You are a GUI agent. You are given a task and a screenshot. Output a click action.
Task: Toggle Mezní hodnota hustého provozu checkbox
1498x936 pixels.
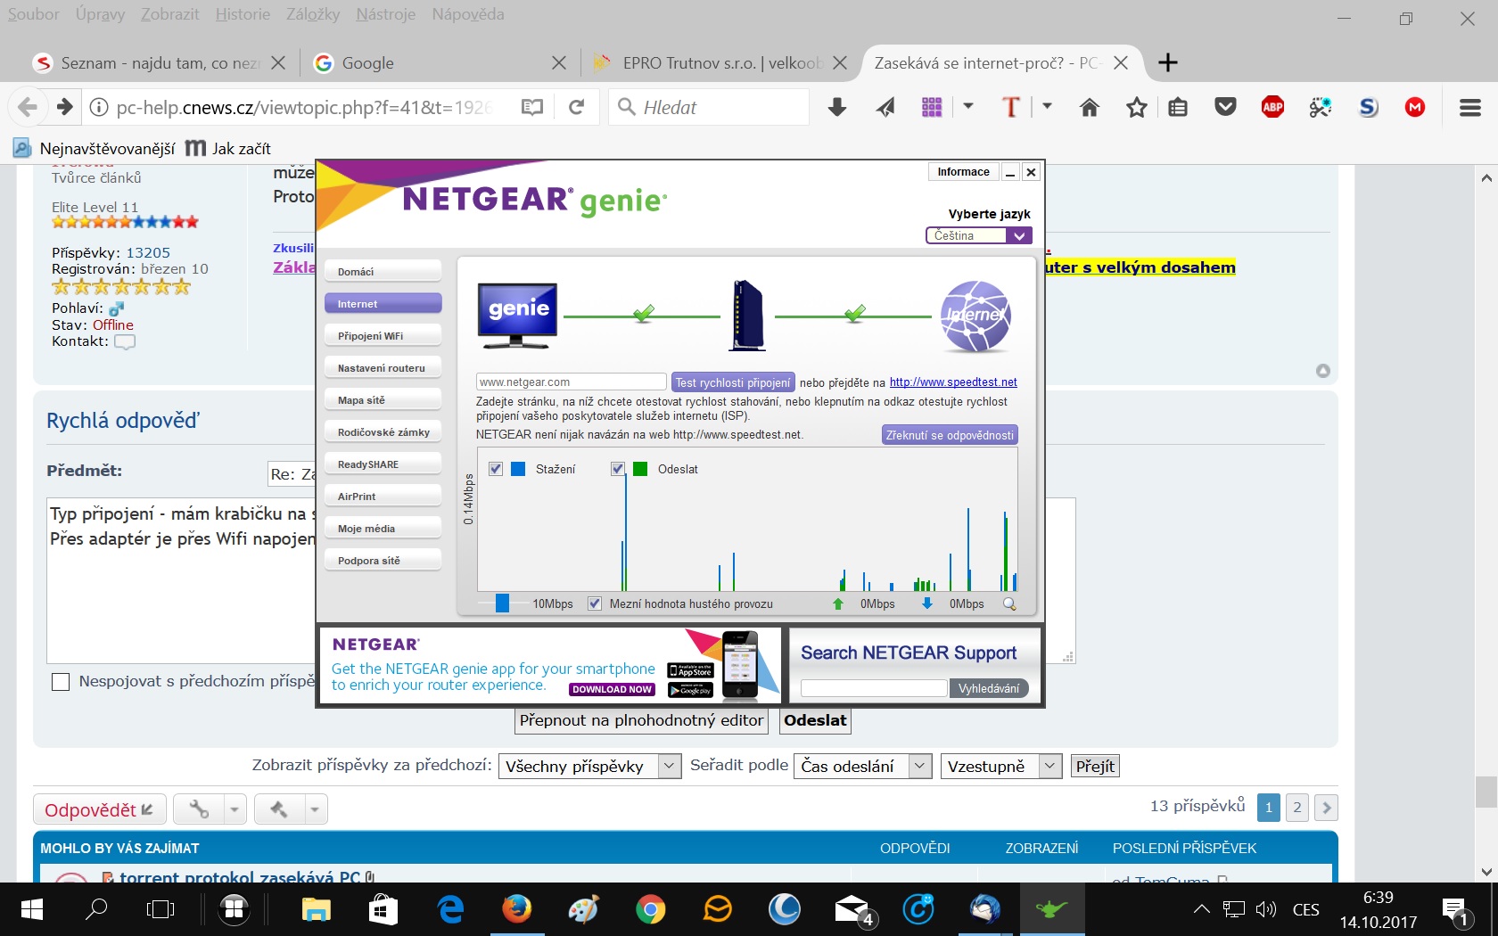coord(595,603)
